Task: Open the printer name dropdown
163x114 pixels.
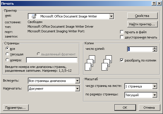Action: pos(111,16)
